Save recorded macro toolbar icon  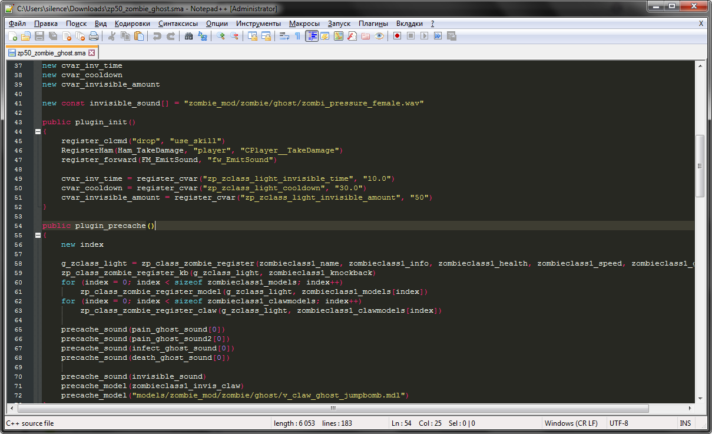pos(452,36)
